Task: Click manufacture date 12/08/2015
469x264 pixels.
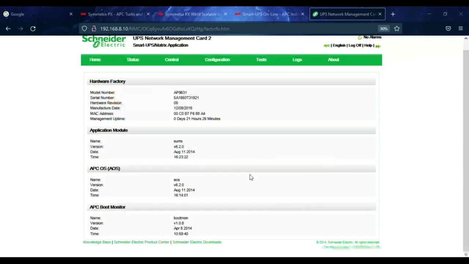Action: click(183, 108)
